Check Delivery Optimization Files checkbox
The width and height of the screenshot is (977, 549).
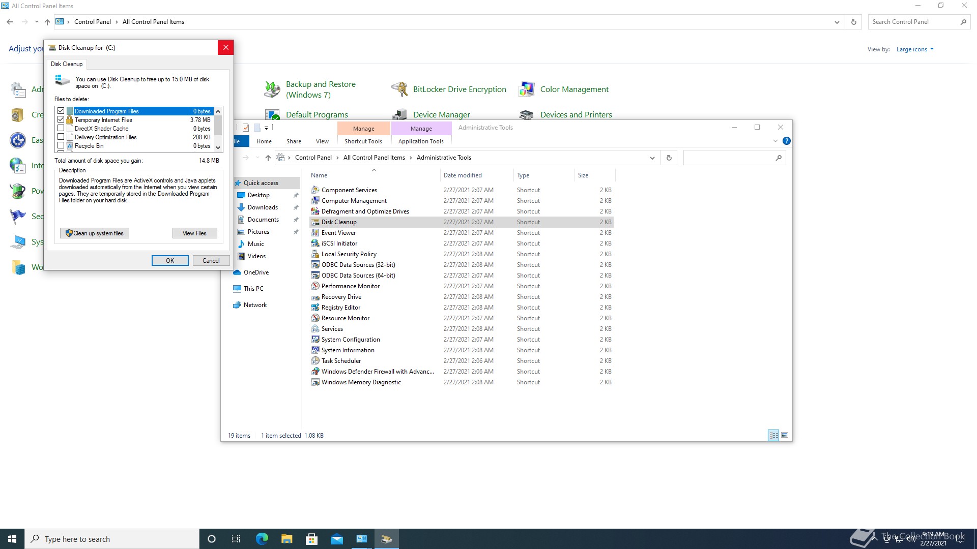coord(61,137)
